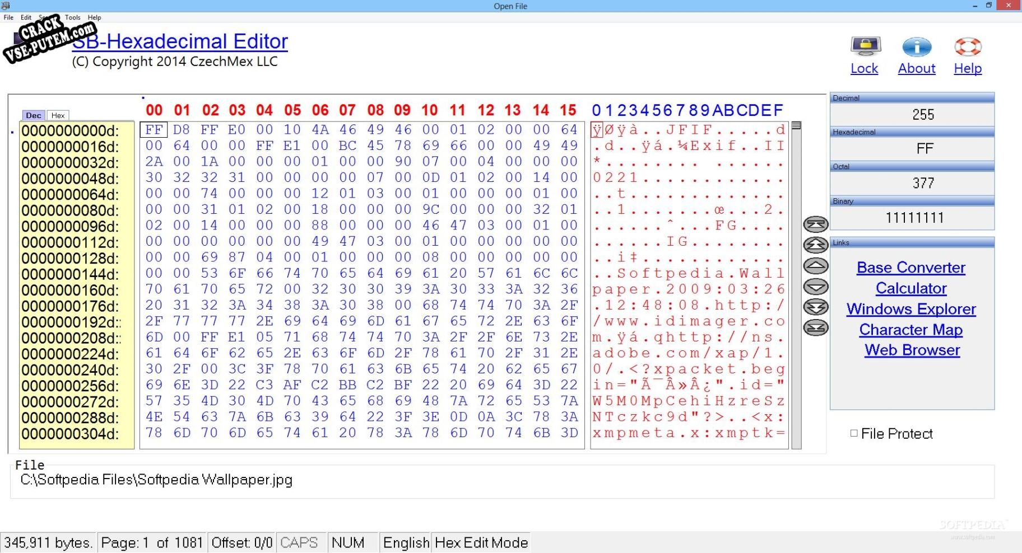The width and height of the screenshot is (1022, 553).
Task: Click the Octal value field 377
Action: [912, 183]
